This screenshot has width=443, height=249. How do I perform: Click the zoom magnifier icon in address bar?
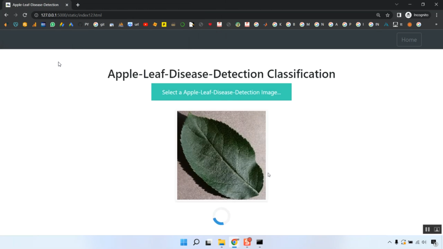pyautogui.click(x=378, y=15)
